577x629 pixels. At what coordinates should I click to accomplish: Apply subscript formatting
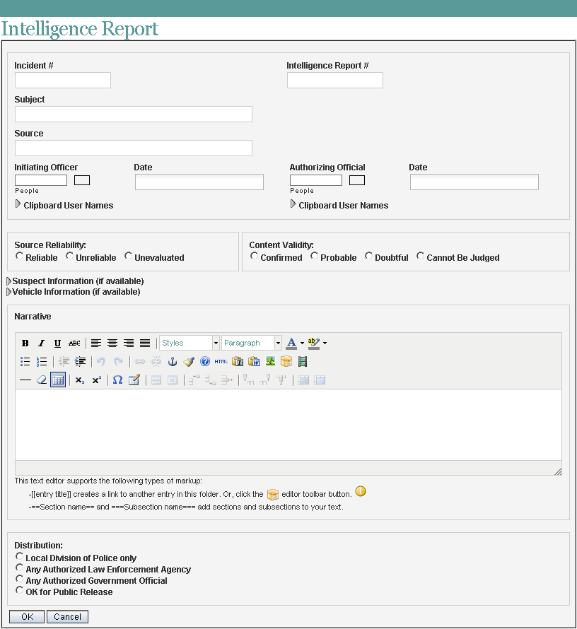[x=80, y=380]
